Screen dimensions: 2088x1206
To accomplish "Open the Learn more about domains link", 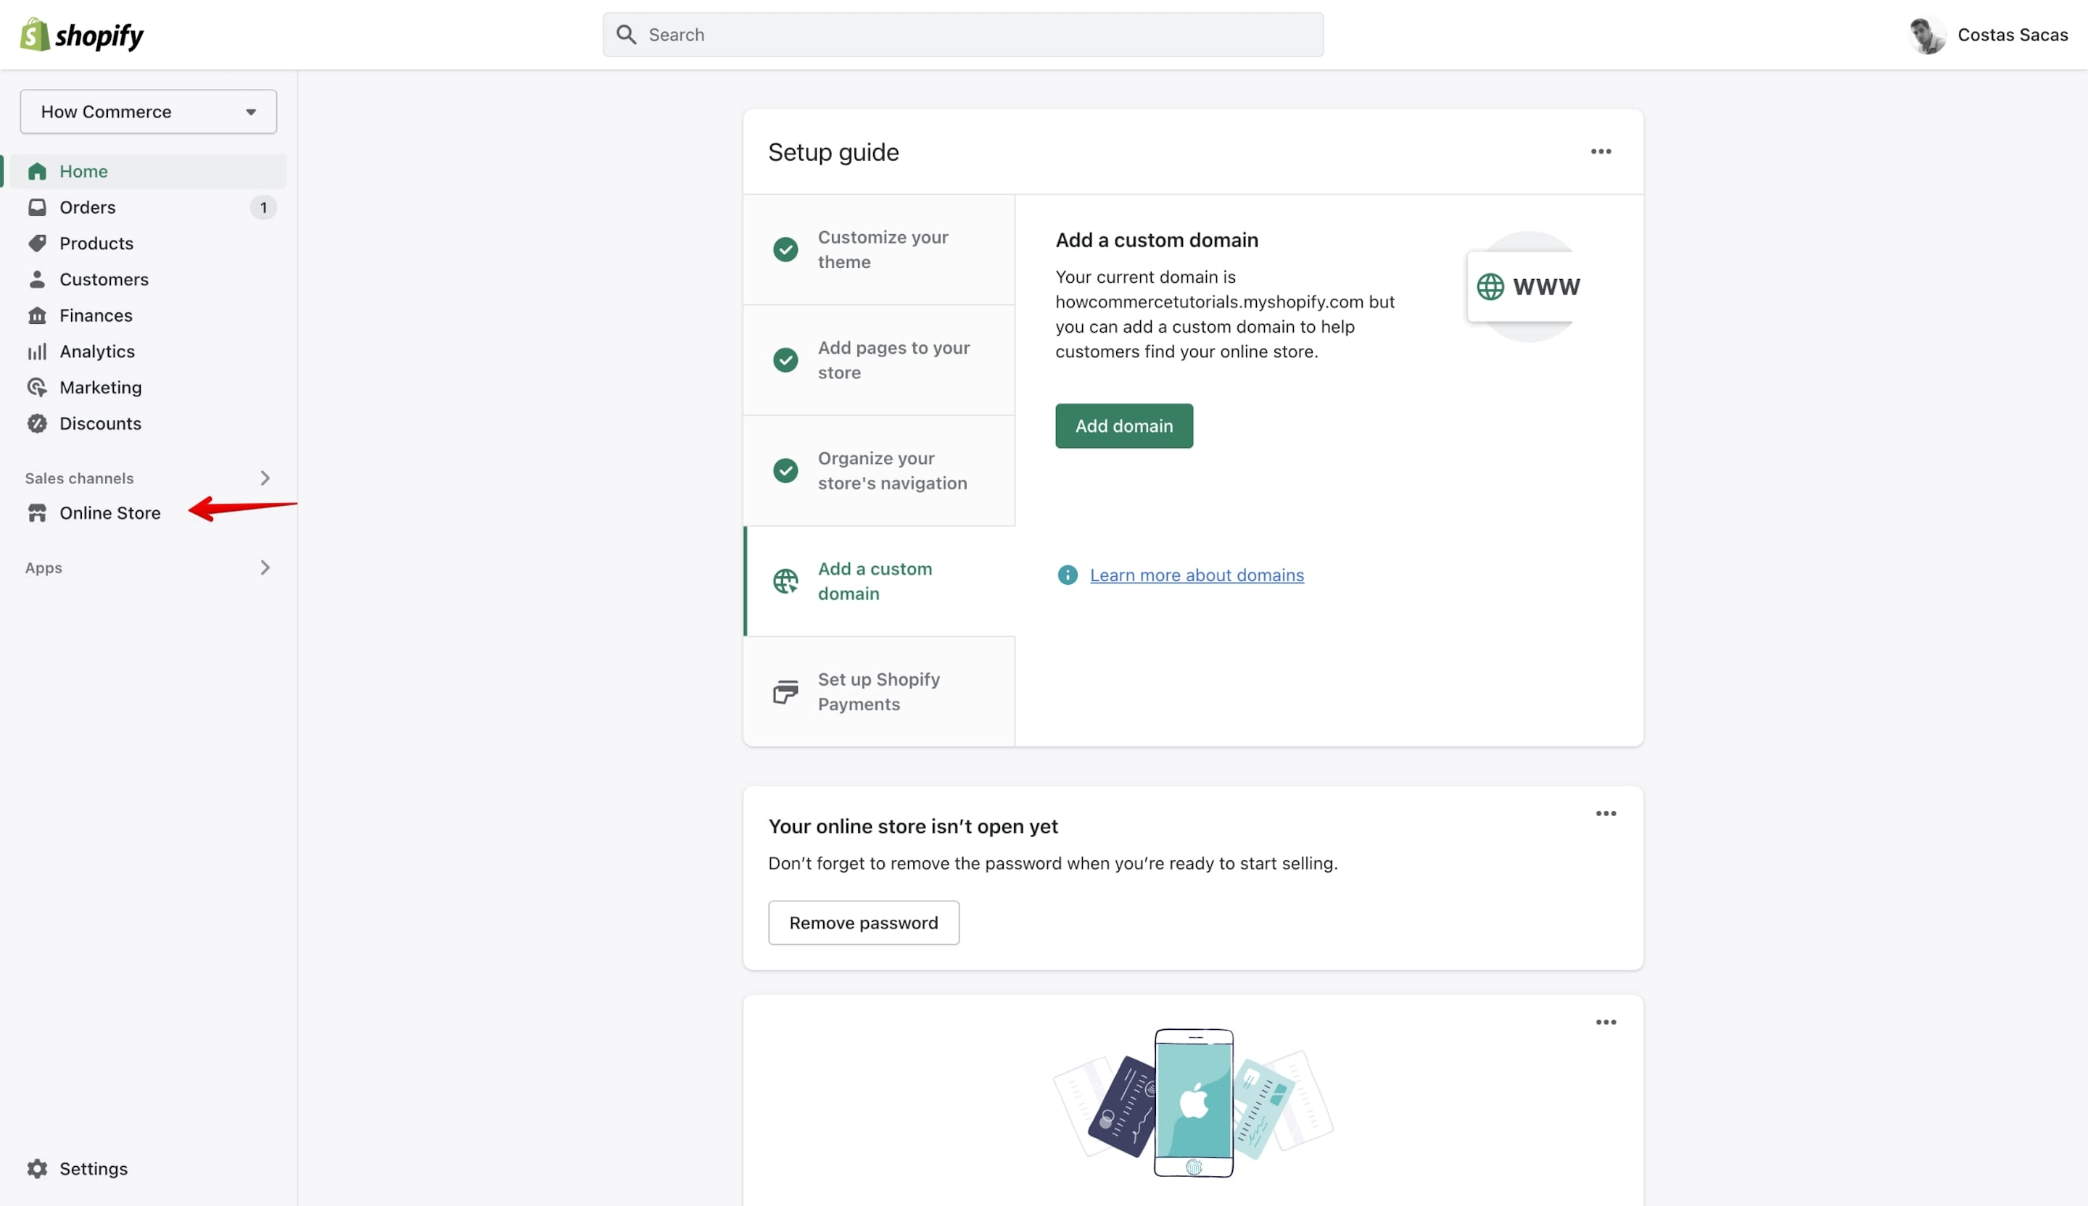I will pos(1197,575).
